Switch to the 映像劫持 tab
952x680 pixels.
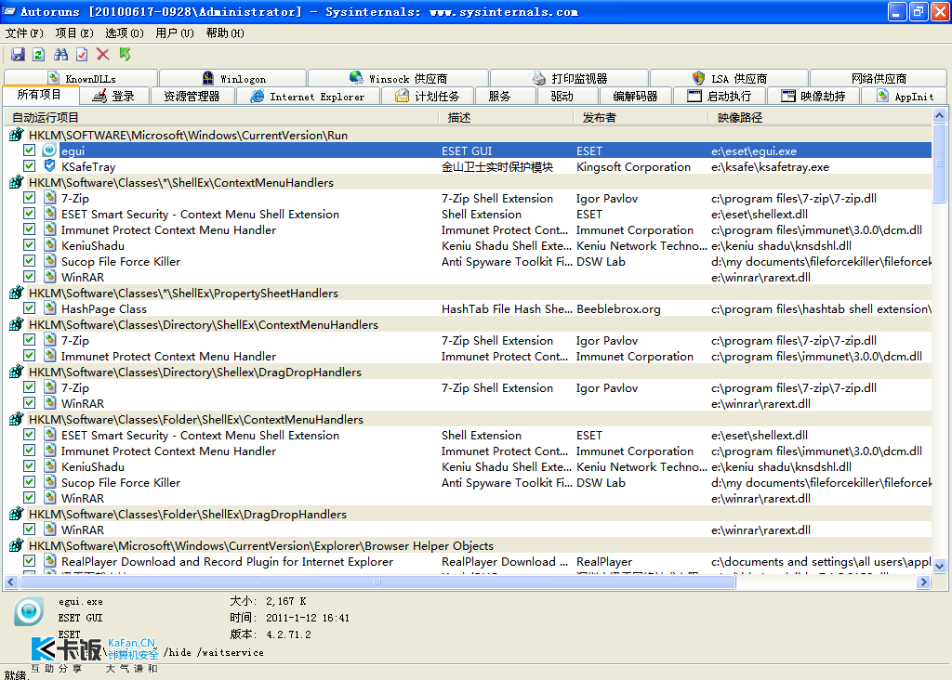coord(813,96)
